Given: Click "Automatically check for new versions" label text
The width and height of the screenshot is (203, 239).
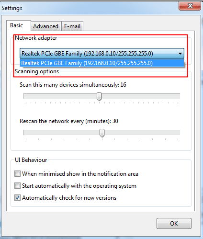Looking at the screenshot, I should point(69,198).
